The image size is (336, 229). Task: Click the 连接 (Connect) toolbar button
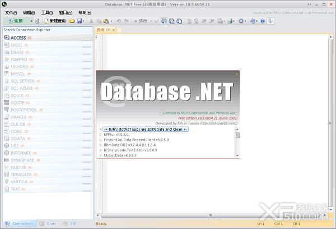click(x=16, y=21)
